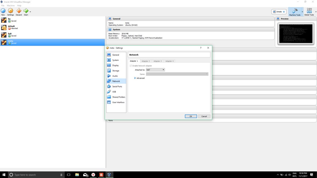Open the Yandex browser taskbar icon
Viewport: 317px width, 178px height.
pos(93,175)
